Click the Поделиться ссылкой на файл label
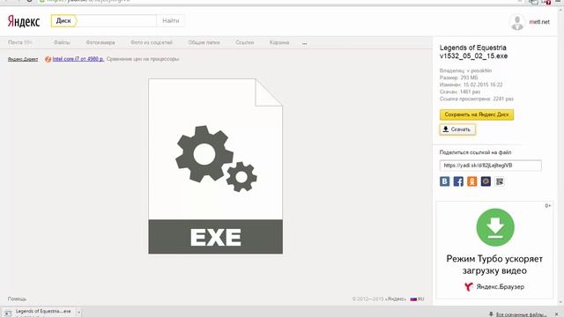564x317 pixels. tap(475, 152)
